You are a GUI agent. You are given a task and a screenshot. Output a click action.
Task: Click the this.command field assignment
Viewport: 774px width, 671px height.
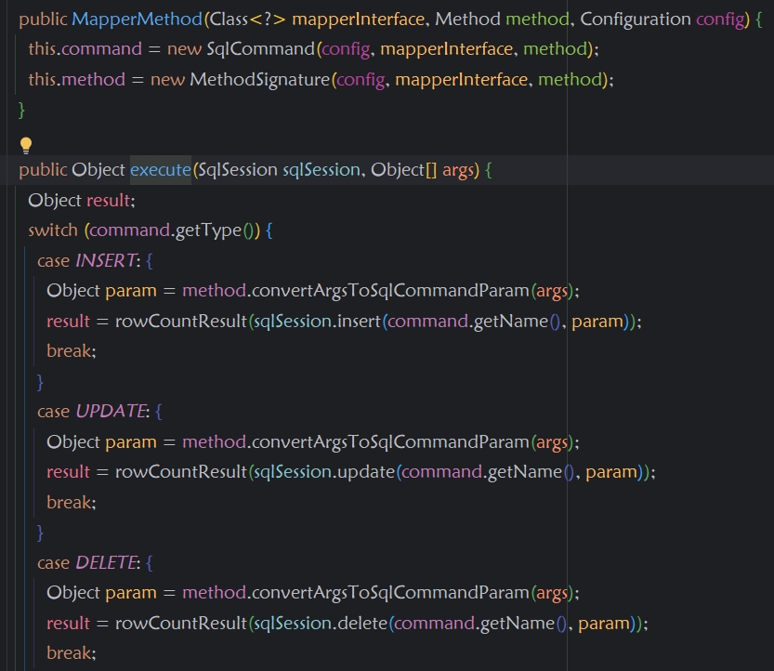(85, 49)
